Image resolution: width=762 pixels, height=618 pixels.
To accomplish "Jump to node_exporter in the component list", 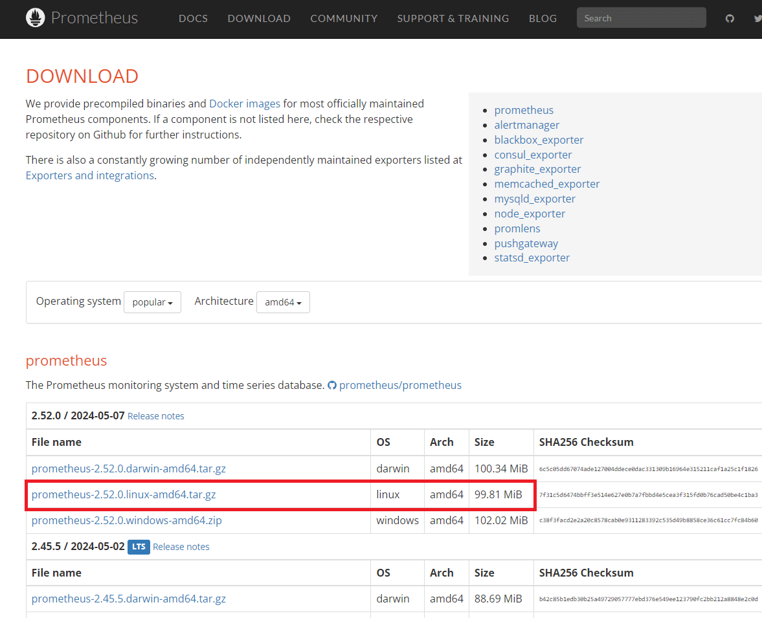I will (530, 214).
